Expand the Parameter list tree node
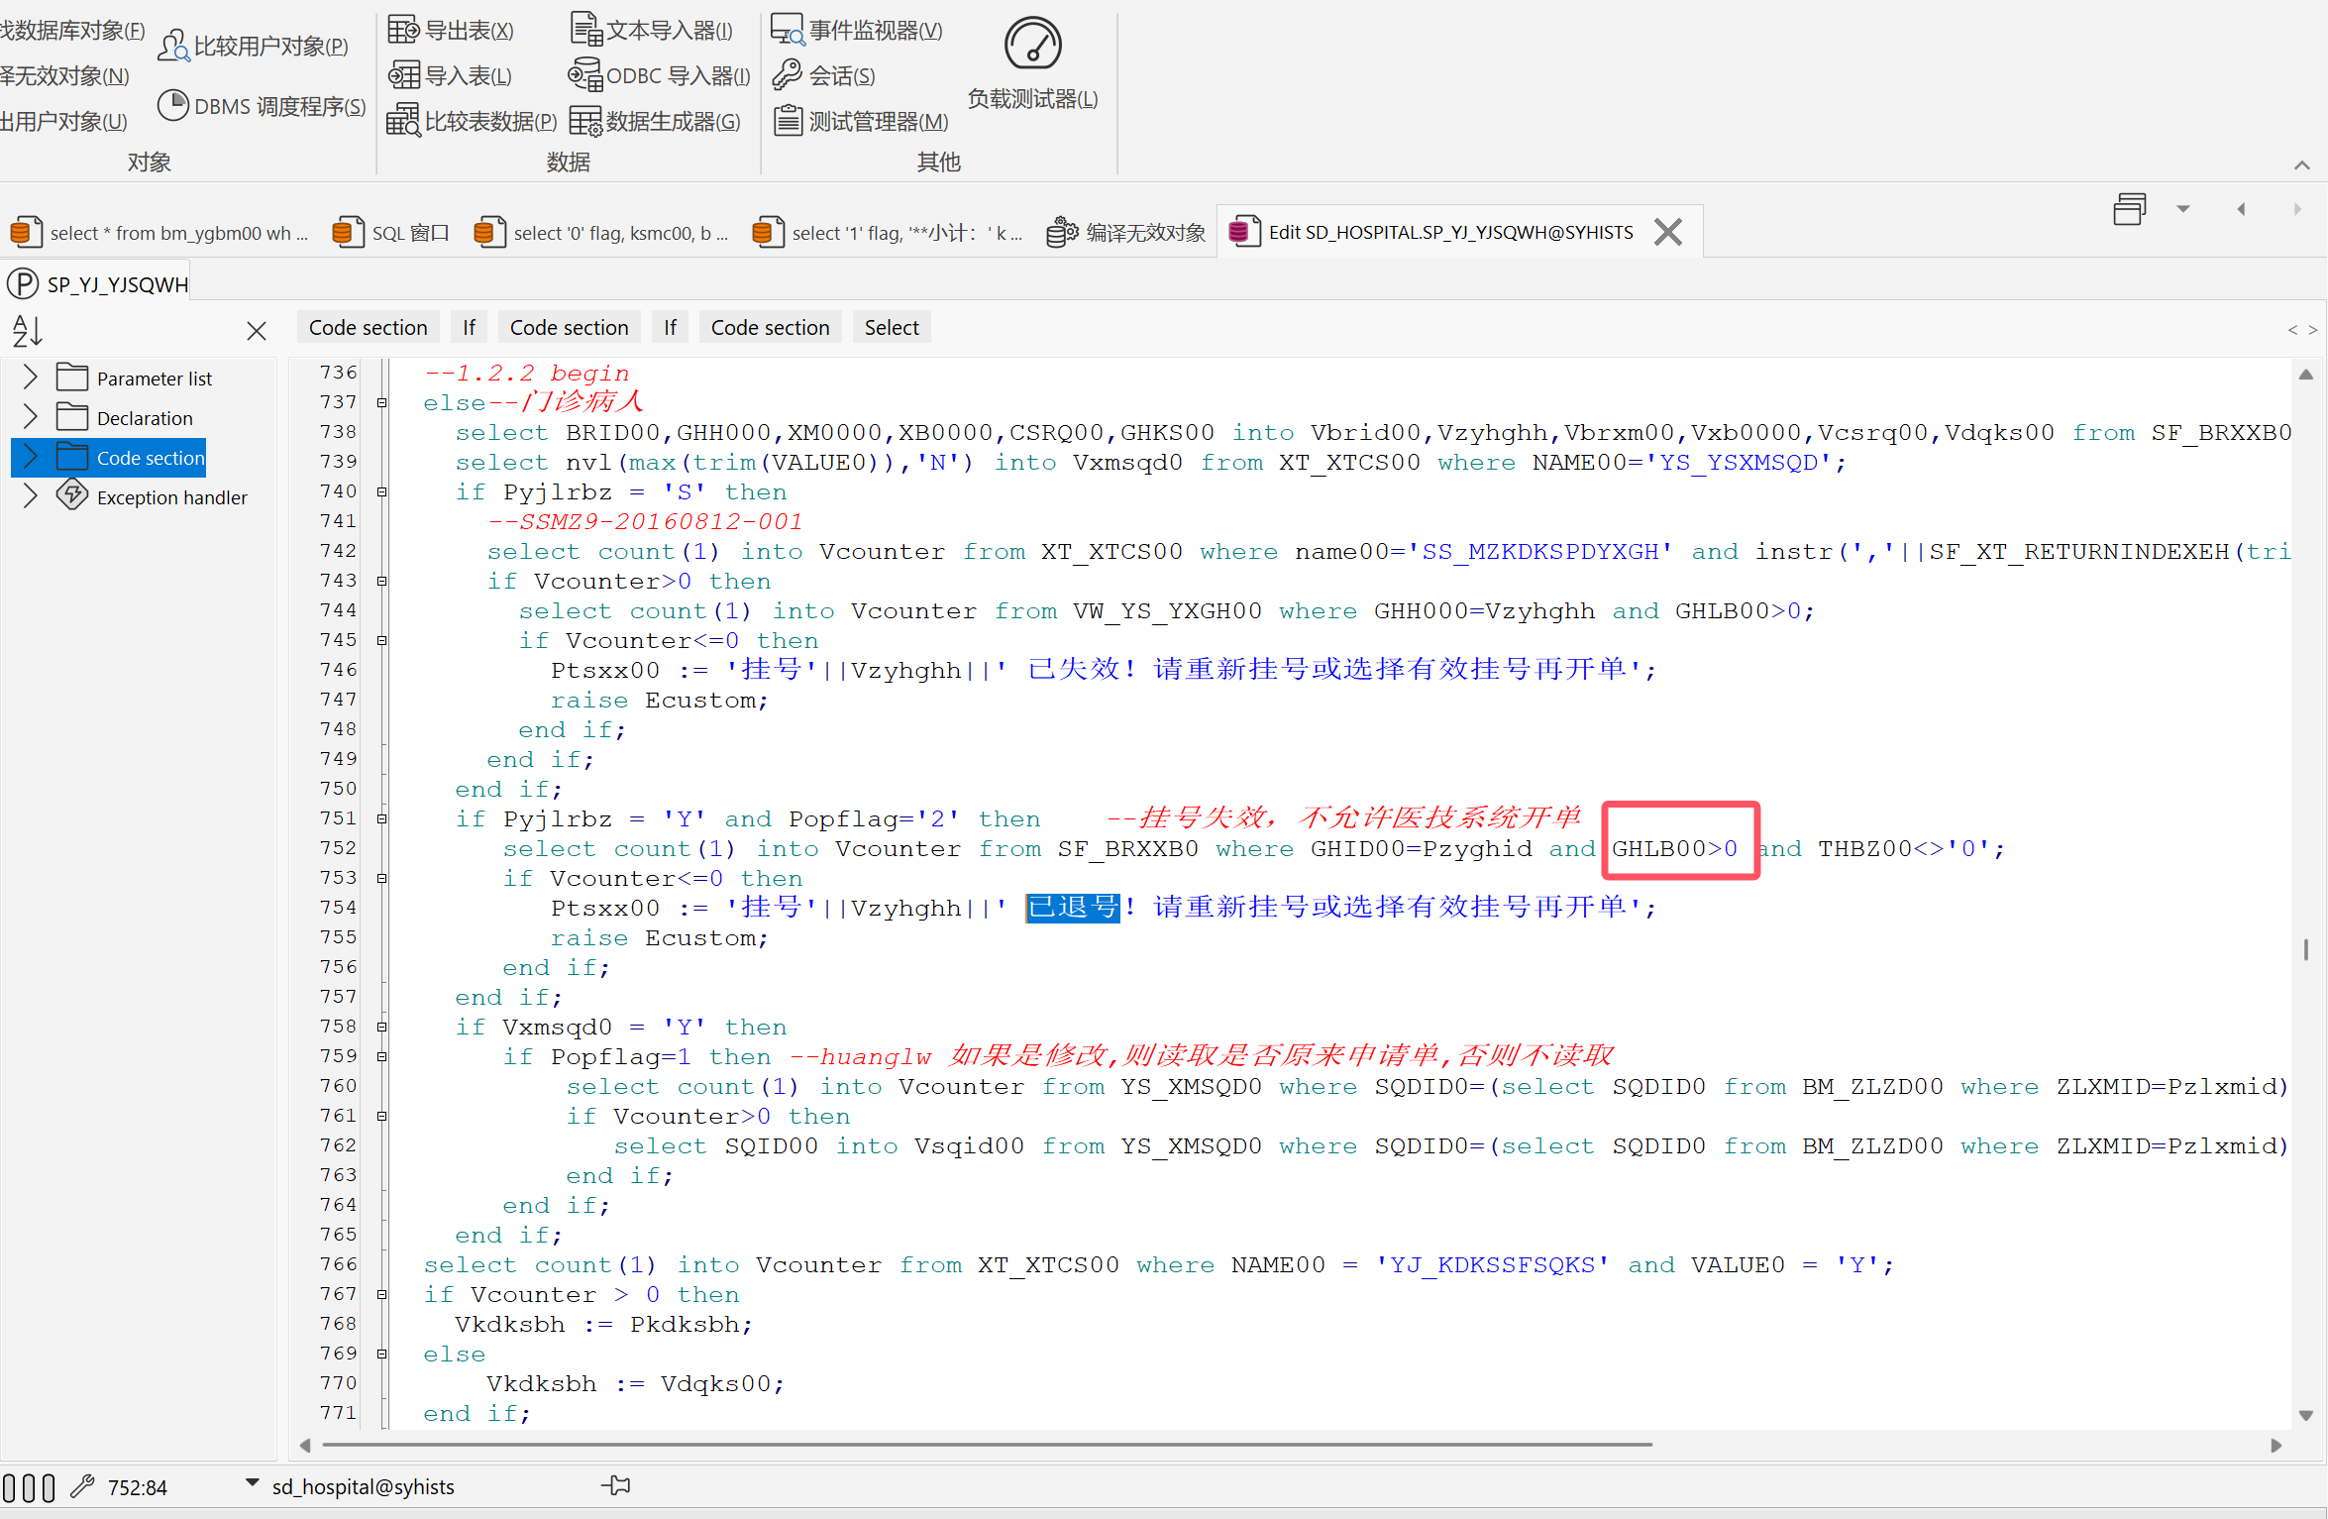Screen dimensions: 2328x1519 (x=30, y=378)
